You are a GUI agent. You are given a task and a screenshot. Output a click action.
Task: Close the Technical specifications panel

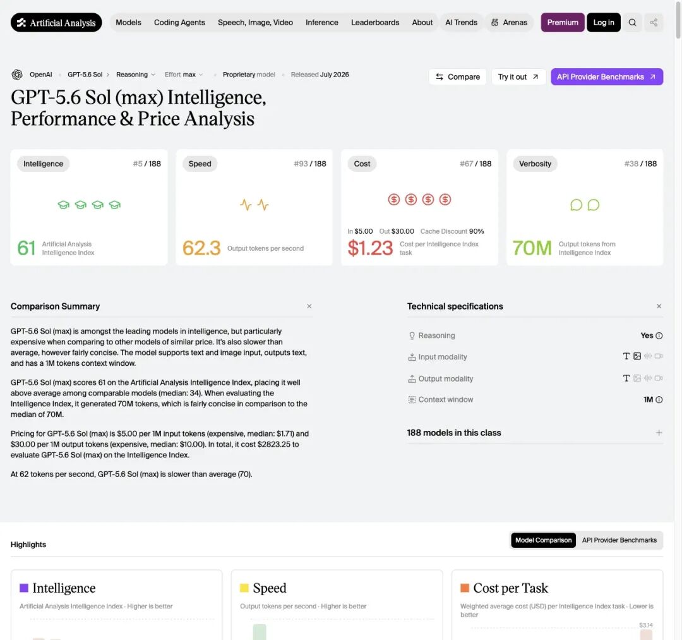[659, 306]
